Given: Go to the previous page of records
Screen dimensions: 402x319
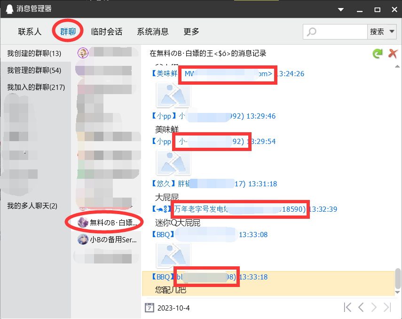Looking at the screenshot, I should 361,307.
